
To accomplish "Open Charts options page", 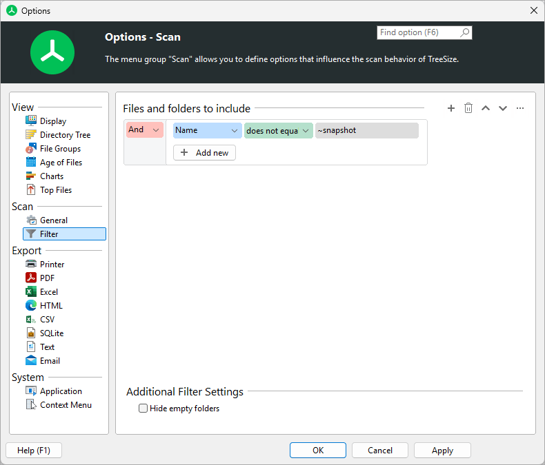I will click(x=52, y=176).
